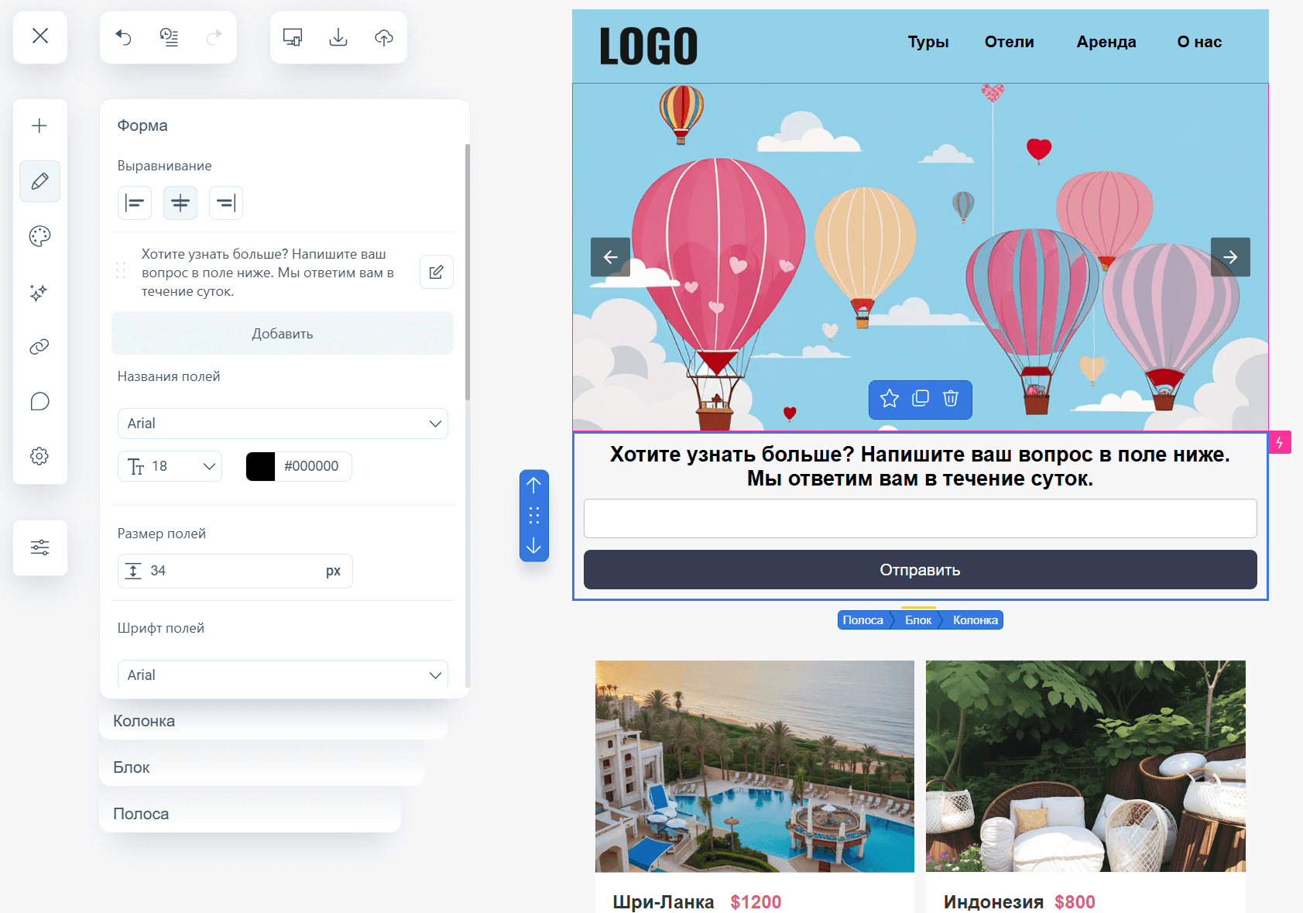Select Полоса in the breadcrumb
Image resolution: width=1303 pixels, height=913 pixels.
tap(862, 620)
